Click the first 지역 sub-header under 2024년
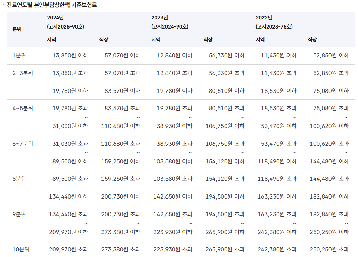This screenshot has width=358, height=257. click(51, 39)
